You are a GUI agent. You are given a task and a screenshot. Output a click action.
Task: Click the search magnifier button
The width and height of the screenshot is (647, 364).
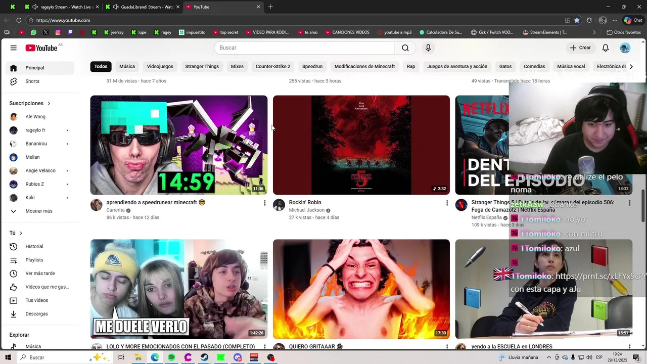(x=405, y=48)
